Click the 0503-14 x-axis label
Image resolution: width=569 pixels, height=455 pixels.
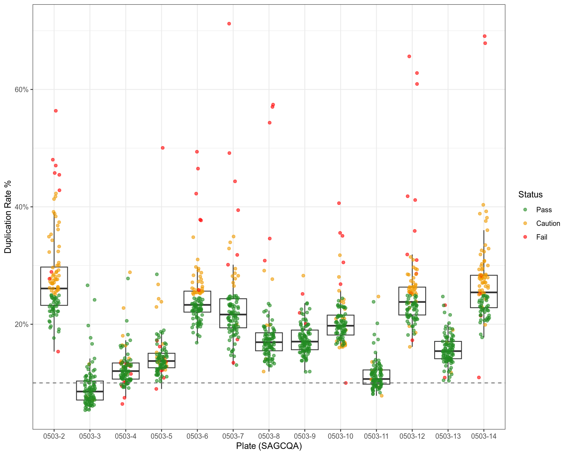484,436
